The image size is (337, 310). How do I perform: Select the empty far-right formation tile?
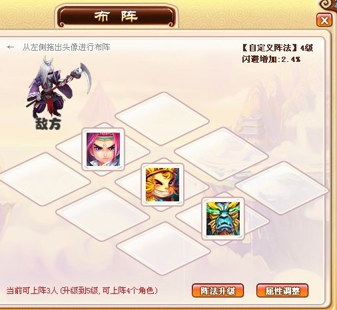pyautogui.click(x=282, y=189)
